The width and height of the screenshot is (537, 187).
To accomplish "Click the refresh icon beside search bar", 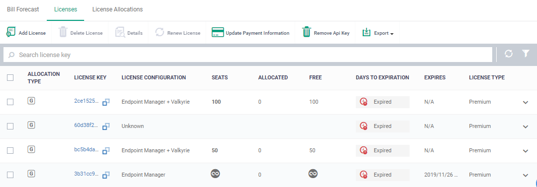I will [509, 54].
